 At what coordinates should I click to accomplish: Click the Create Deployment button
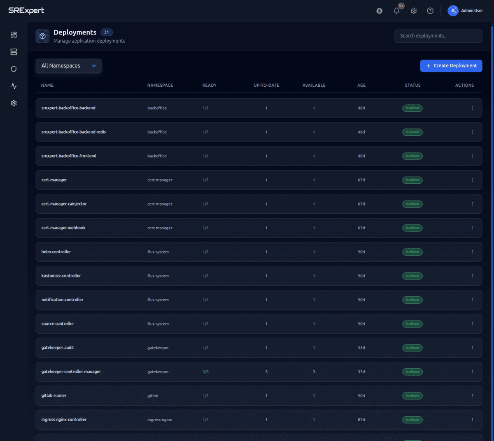click(451, 66)
